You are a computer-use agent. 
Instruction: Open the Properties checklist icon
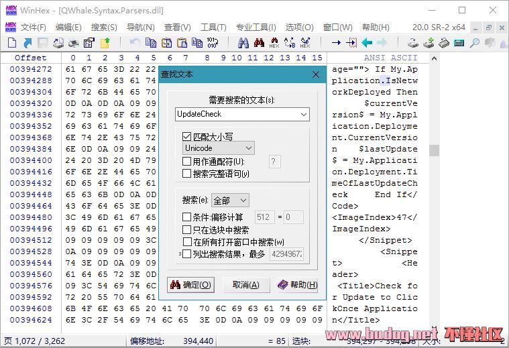[89, 42]
